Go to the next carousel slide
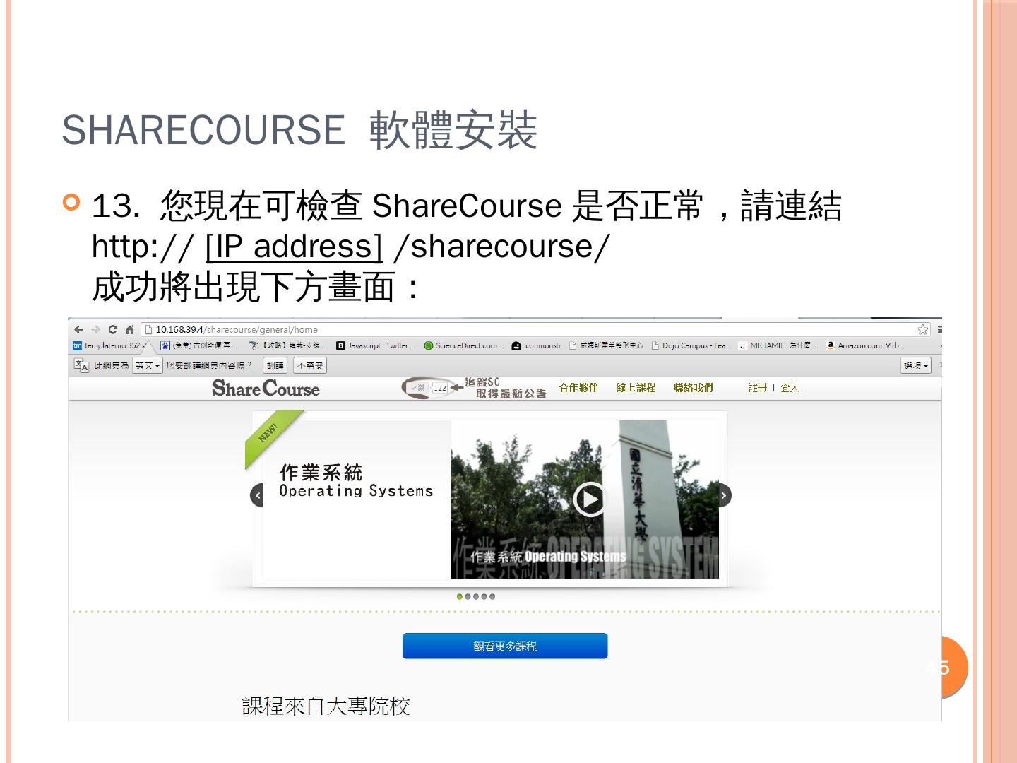Viewport: 1017px width, 763px height. click(724, 495)
